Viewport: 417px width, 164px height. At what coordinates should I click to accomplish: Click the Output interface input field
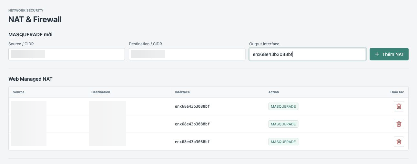point(307,54)
